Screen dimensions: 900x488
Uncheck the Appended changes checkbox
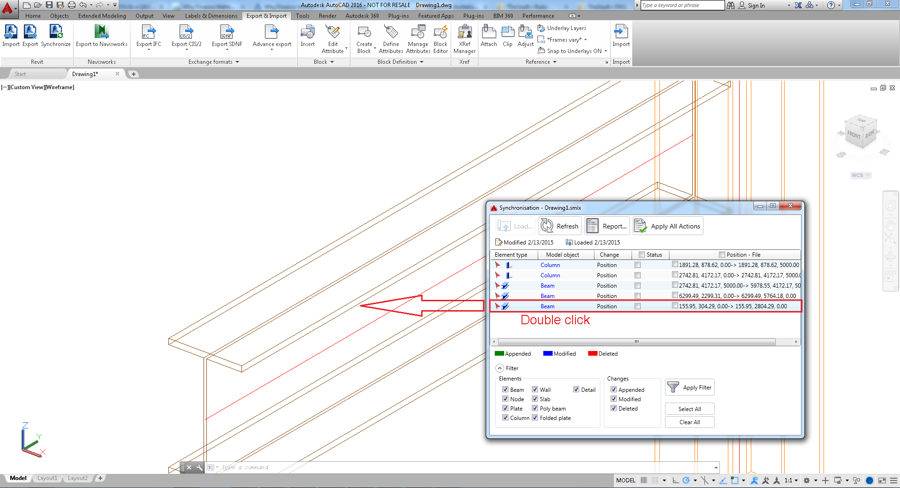(x=613, y=389)
